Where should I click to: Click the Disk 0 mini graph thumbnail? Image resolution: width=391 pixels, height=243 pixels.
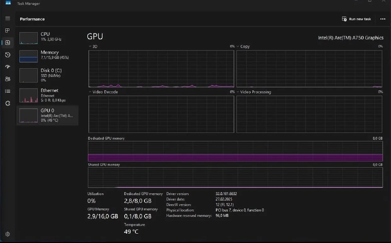(x=29, y=75)
